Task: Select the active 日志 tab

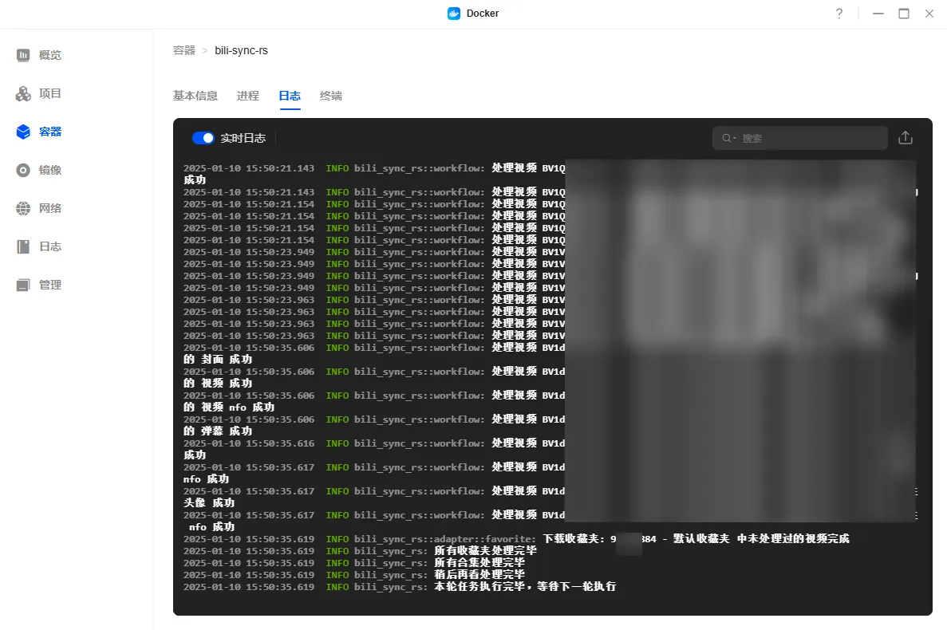Action: click(x=289, y=95)
